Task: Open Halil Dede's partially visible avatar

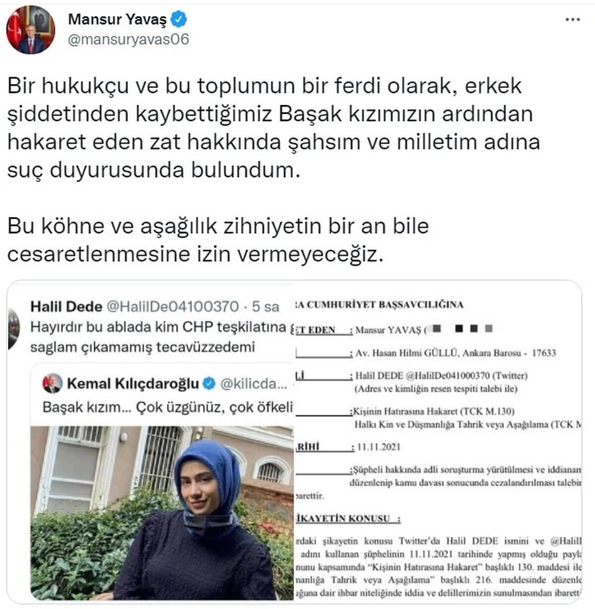Action: point(13,328)
